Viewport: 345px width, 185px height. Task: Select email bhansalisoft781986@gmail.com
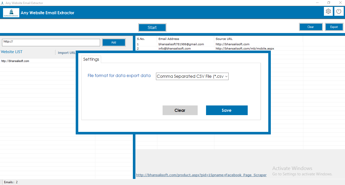pyautogui.click(x=181, y=44)
